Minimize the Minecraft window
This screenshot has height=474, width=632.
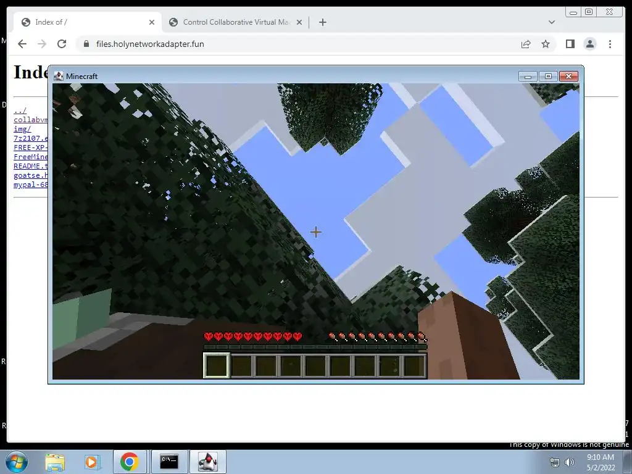point(528,76)
